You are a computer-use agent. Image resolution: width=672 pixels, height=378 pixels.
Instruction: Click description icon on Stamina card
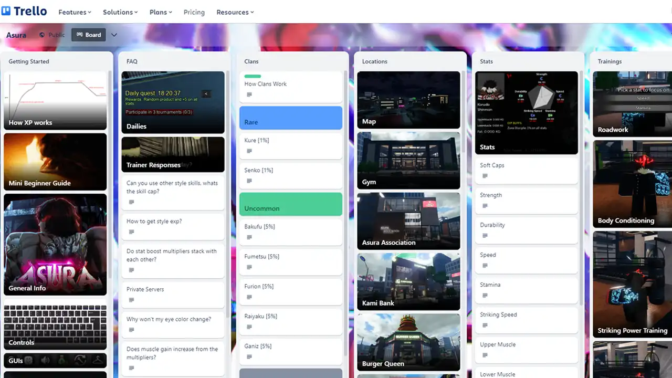(x=485, y=296)
